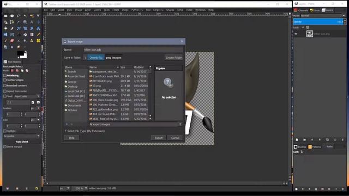Select the Rectangle Select tool

coord(5,16)
